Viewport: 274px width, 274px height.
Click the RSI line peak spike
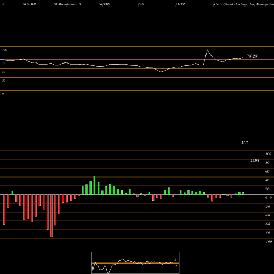click(x=207, y=50)
